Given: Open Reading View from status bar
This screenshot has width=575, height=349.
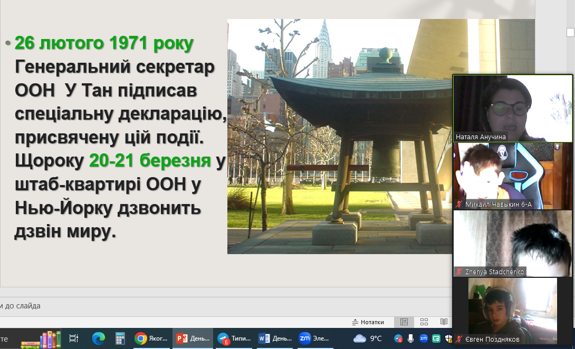Looking at the screenshot, I should pos(444,322).
